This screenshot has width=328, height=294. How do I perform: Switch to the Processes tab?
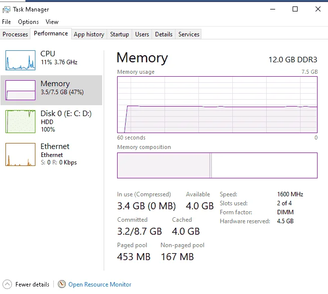click(15, 34)
